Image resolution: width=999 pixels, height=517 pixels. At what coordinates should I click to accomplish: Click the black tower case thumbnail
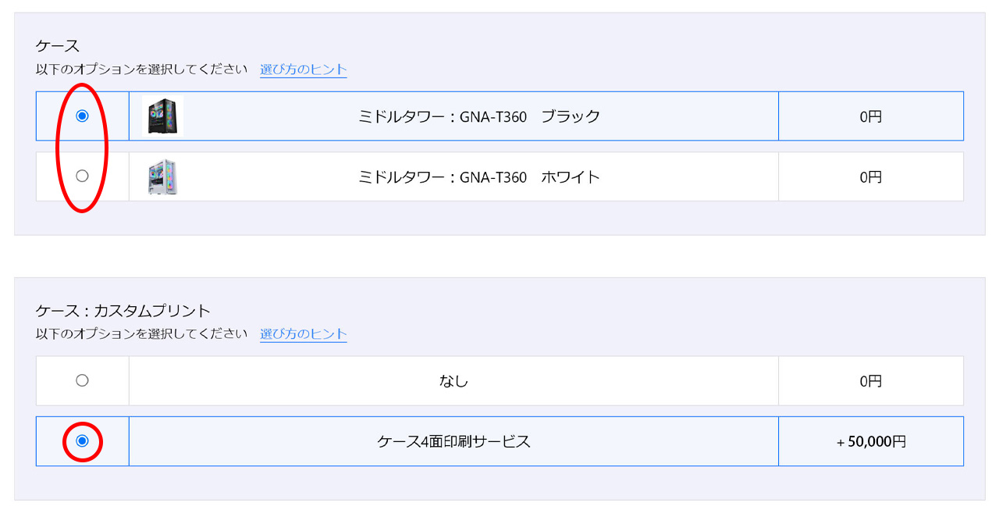(x=163, y=116)
